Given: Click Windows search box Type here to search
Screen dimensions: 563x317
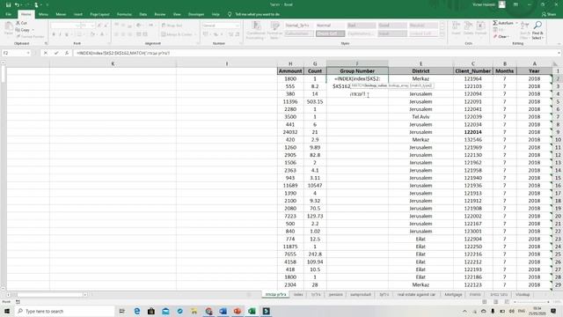Looking at the screenshot, I should click(x=64, y=311).
